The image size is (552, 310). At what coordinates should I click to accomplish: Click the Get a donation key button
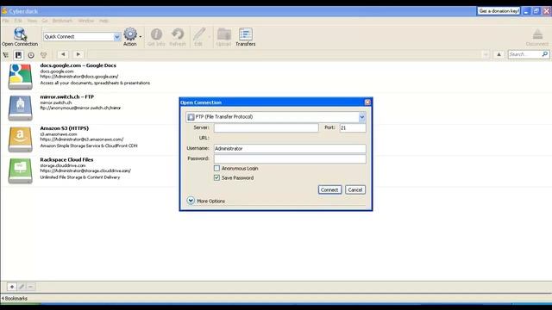coord(499,11)
